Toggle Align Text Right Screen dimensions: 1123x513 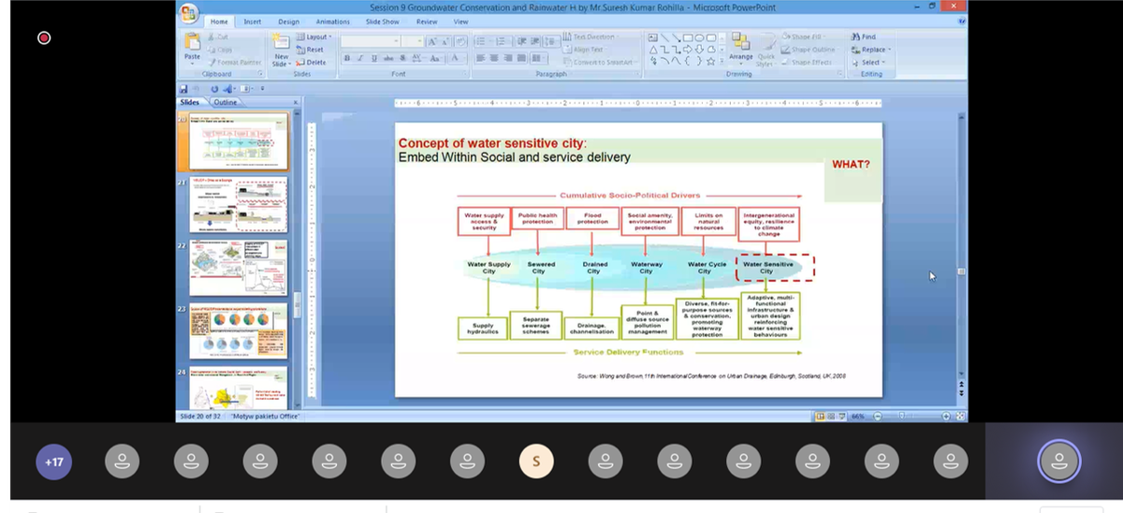pyautogui.click(x=508, y=58)
